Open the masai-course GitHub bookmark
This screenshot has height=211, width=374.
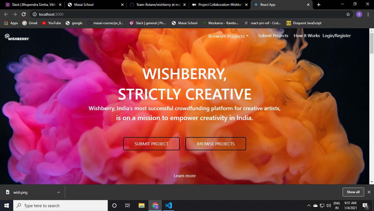[x=105, y=23]
